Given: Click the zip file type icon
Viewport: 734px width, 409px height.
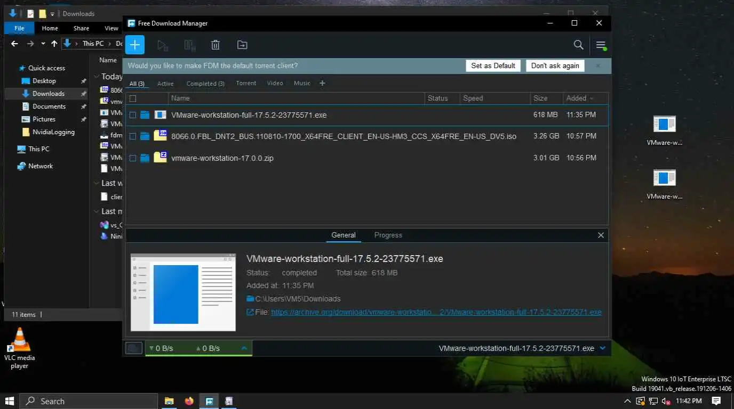Looking at the screenshot, I should 161,157.
